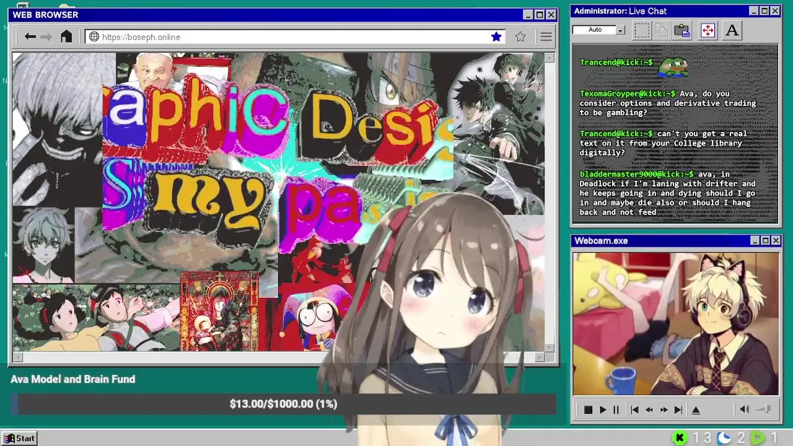Fast forward in Webcam.exe player
The height and width of the screenshot is (446, 793).
[664, 409]
